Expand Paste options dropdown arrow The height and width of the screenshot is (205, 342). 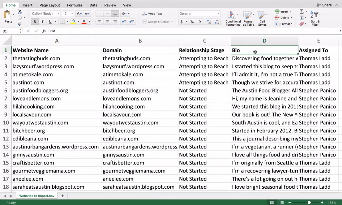13,14
